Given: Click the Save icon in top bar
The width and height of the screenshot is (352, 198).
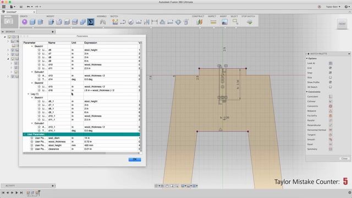Looking at the screenshot, I should tap(21, 7).
